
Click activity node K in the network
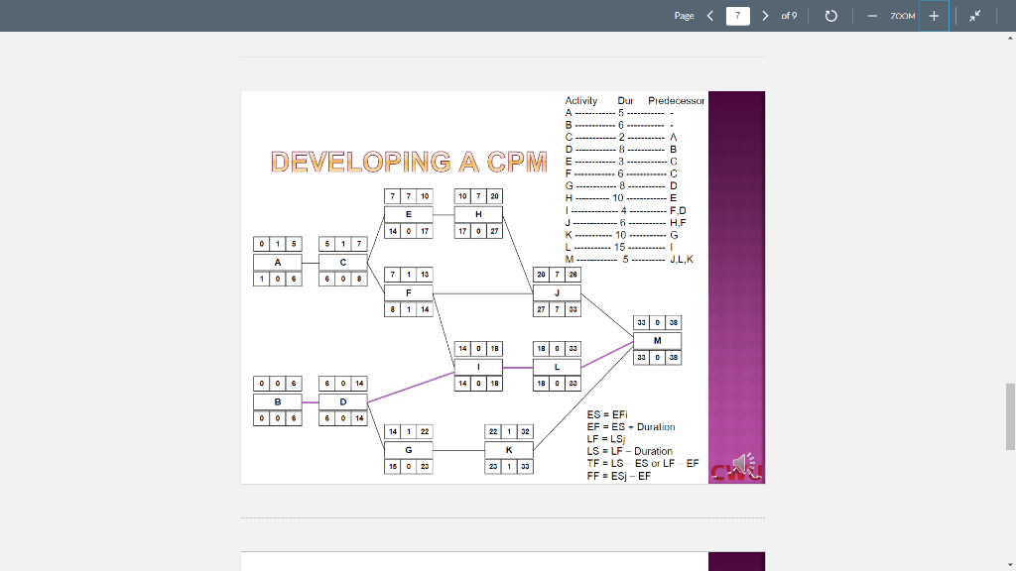click(x=509, y=449)
